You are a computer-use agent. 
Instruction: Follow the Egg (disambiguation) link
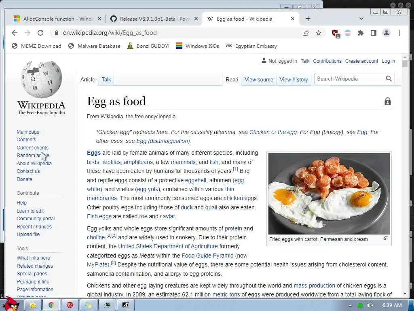click(x=163, y=141)
